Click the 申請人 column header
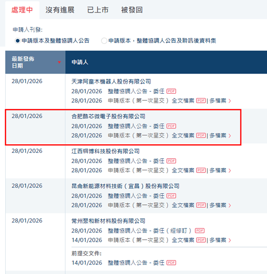Image resolution: width=267 pixels, height=274 pixels. (80, 62)
